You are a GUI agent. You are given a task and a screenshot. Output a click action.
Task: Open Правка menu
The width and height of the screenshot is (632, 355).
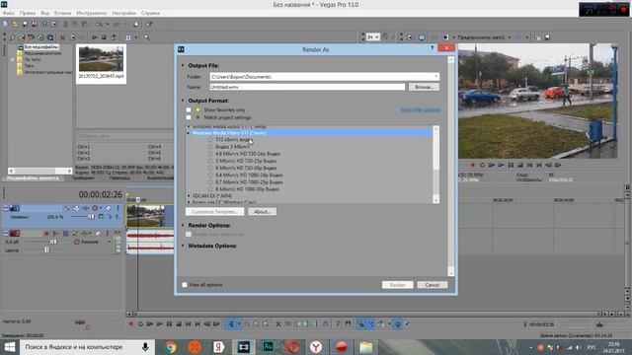pos(28,13)
